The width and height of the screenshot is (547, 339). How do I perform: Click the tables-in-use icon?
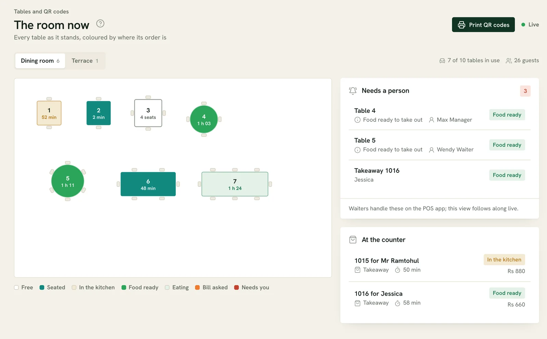coord(442,61)
